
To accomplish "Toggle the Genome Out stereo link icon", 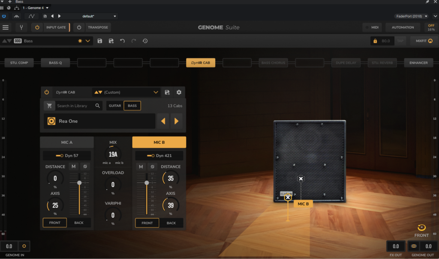I will pos(414,246).
